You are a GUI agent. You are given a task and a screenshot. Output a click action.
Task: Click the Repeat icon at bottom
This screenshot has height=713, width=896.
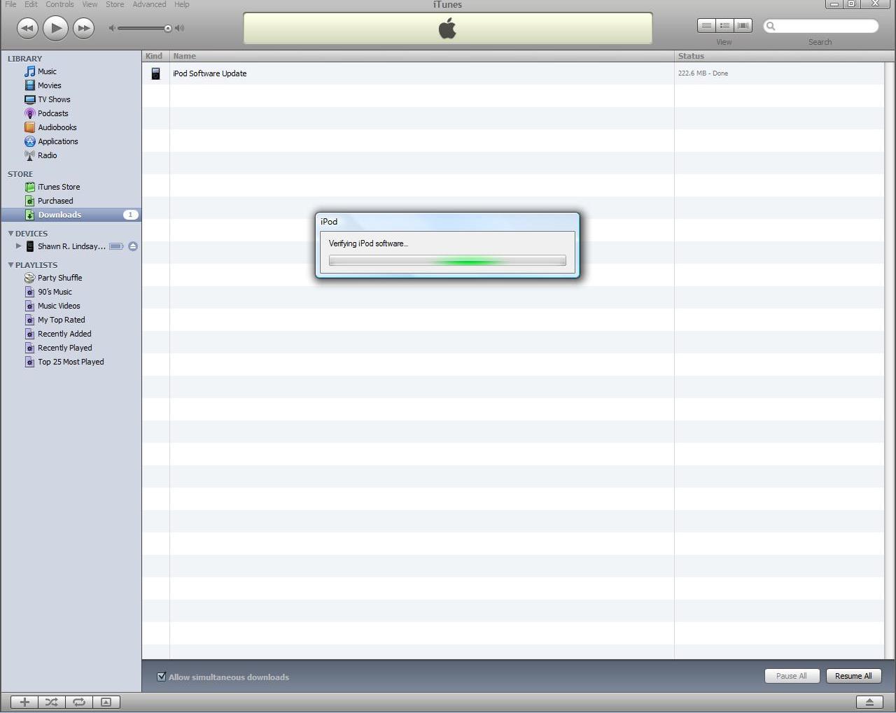click(x=78, y=702)
